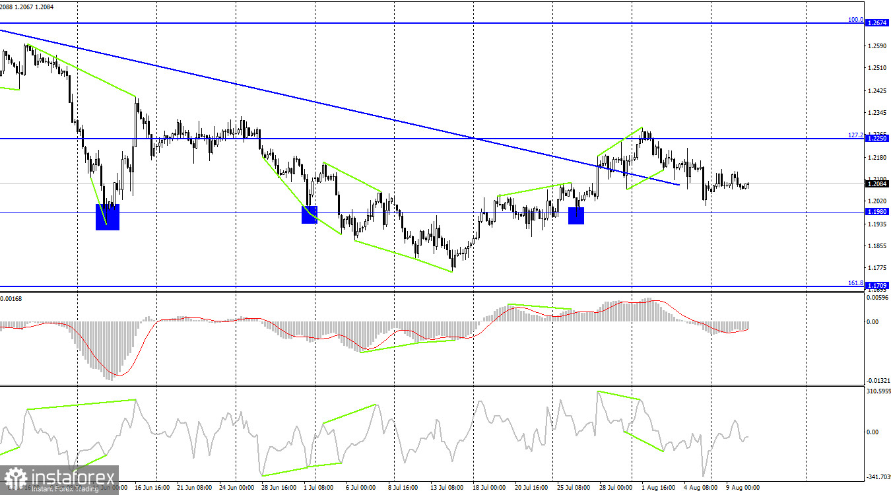
Task: Click the 1 Aug 16:00 time label
Action: tap(659, 489)
